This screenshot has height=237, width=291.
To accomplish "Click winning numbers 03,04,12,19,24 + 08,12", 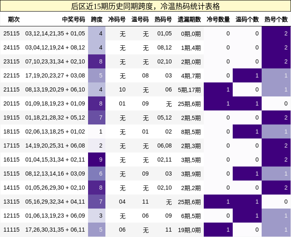I will coord(55,47).
